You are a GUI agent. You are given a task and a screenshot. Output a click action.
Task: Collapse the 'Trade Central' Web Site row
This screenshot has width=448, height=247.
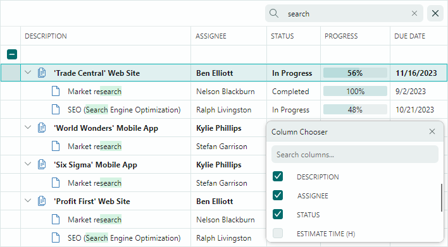click(x=28, y=73)
